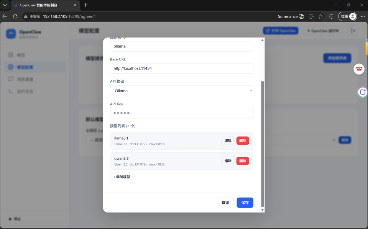Click the browser back arrow

coord(5,16)
